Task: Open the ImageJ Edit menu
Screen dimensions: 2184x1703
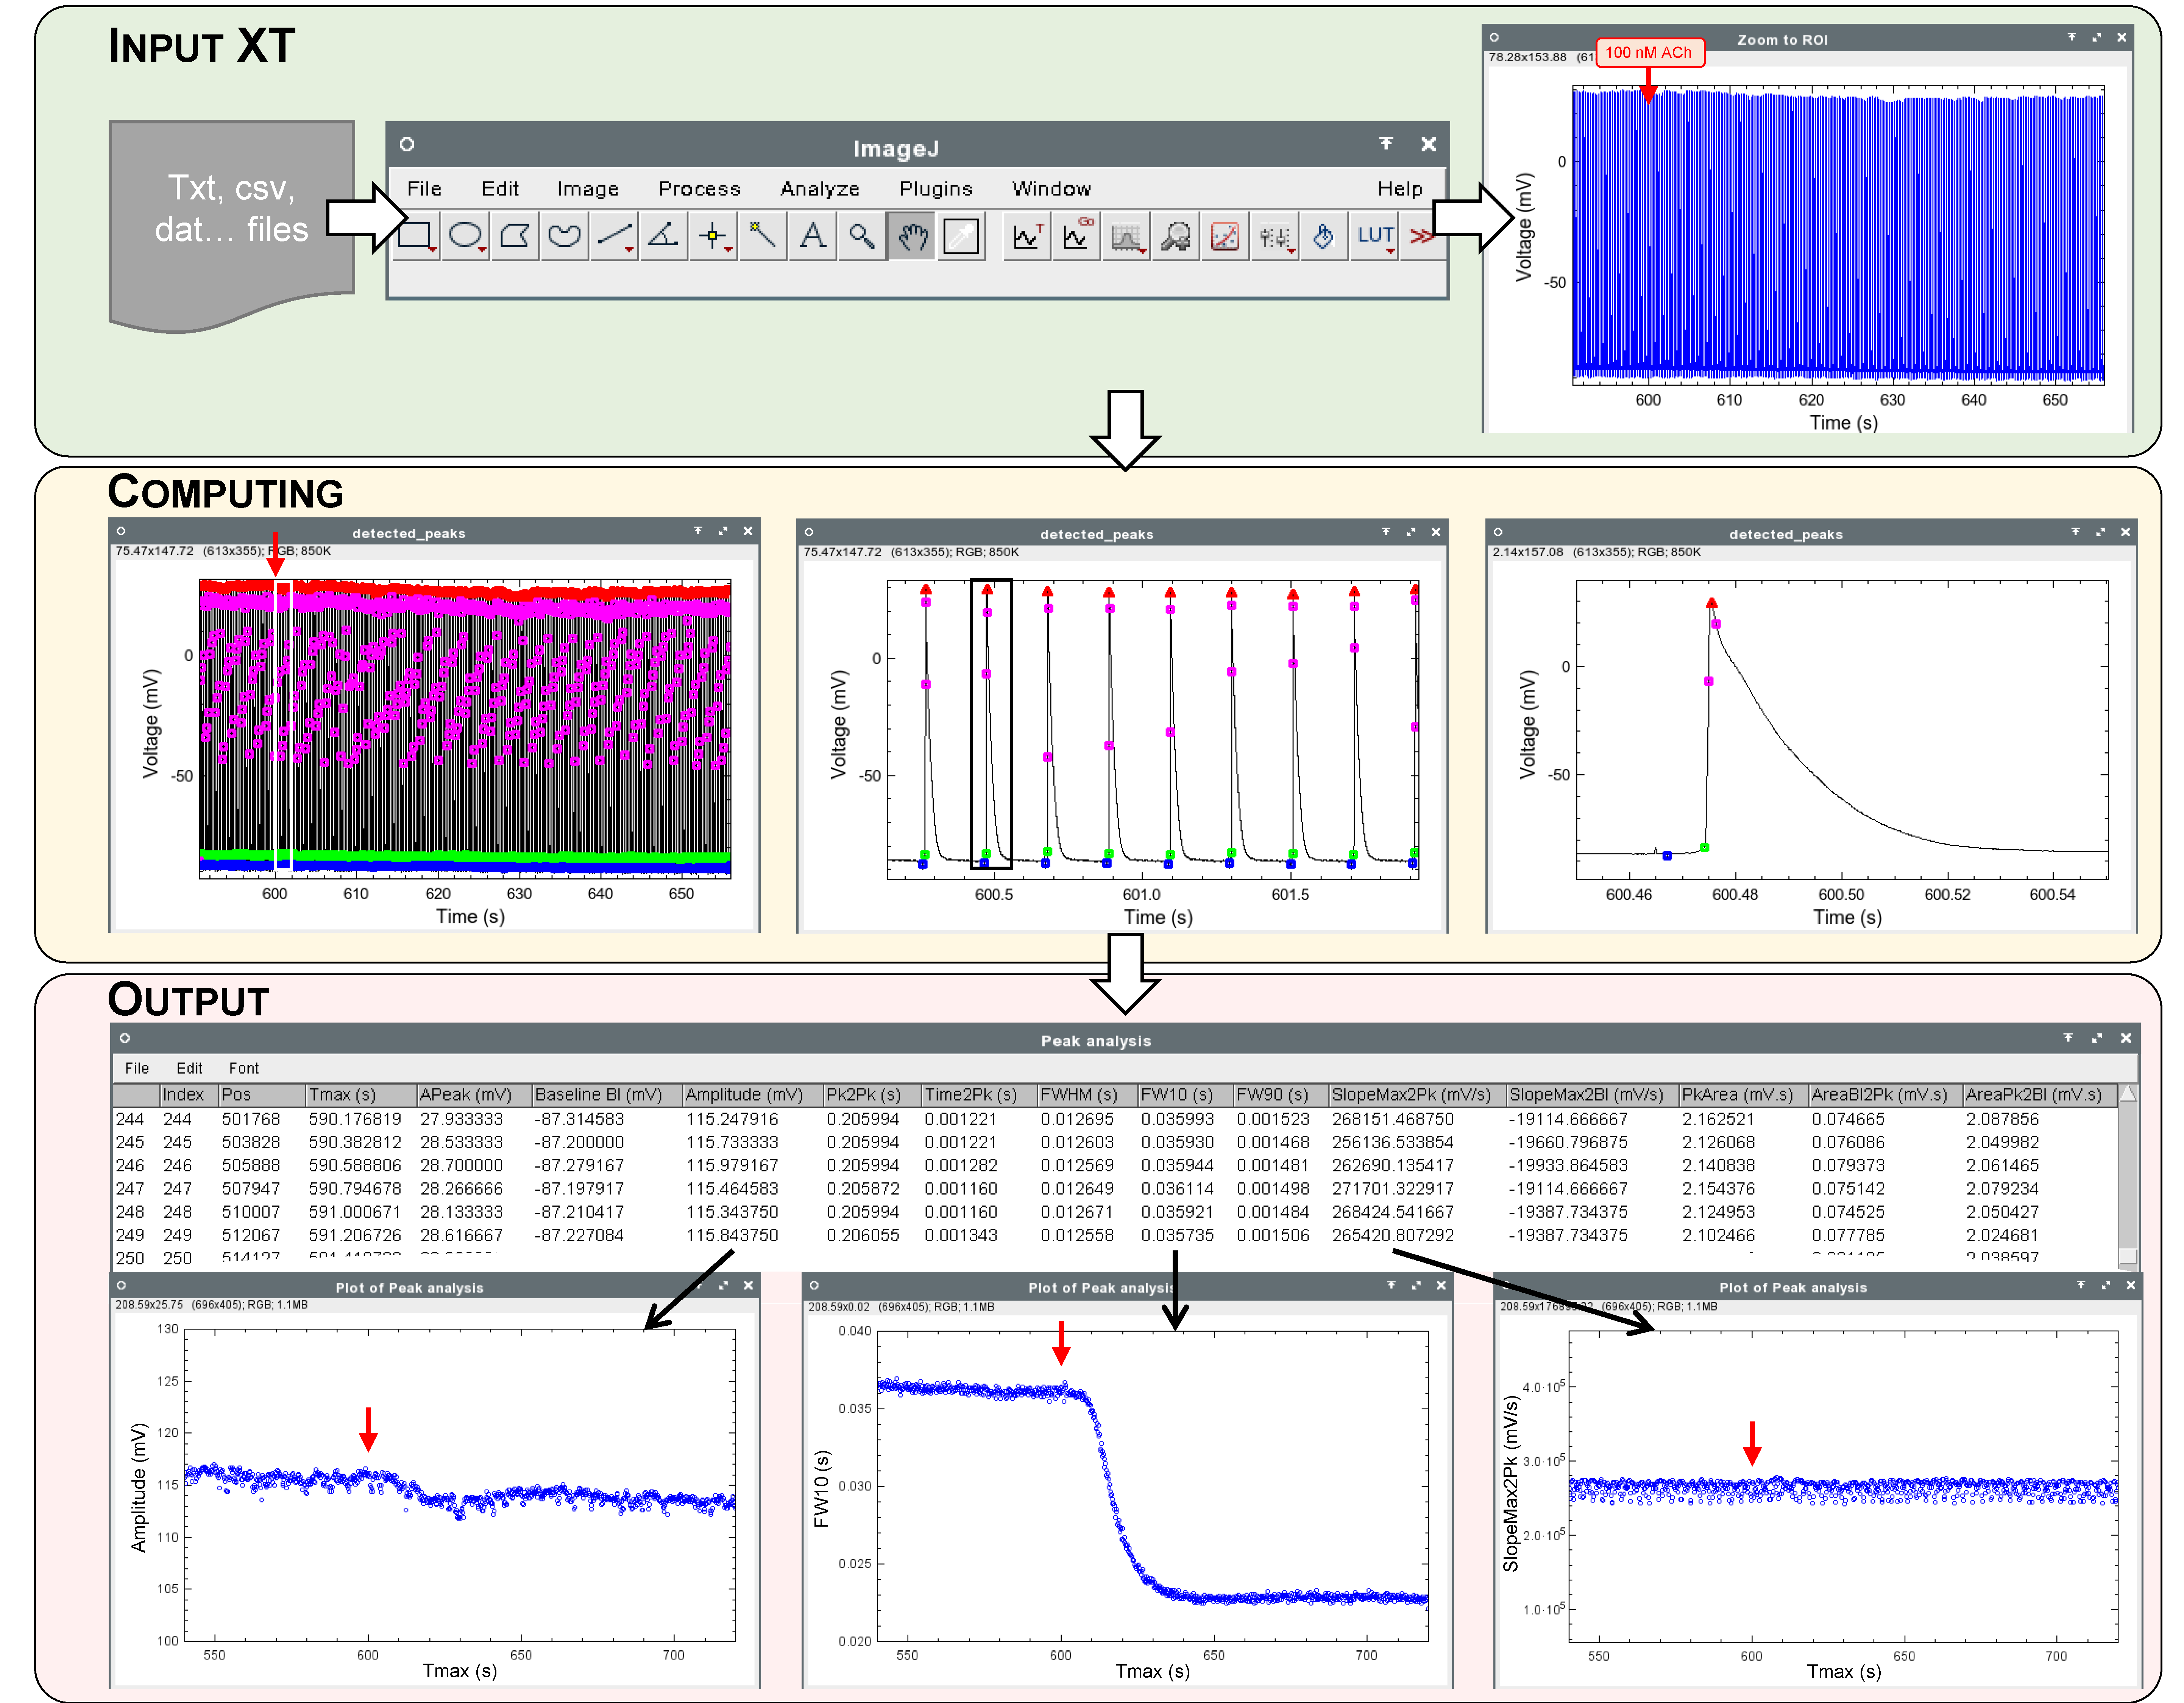Action: (500, 189)
